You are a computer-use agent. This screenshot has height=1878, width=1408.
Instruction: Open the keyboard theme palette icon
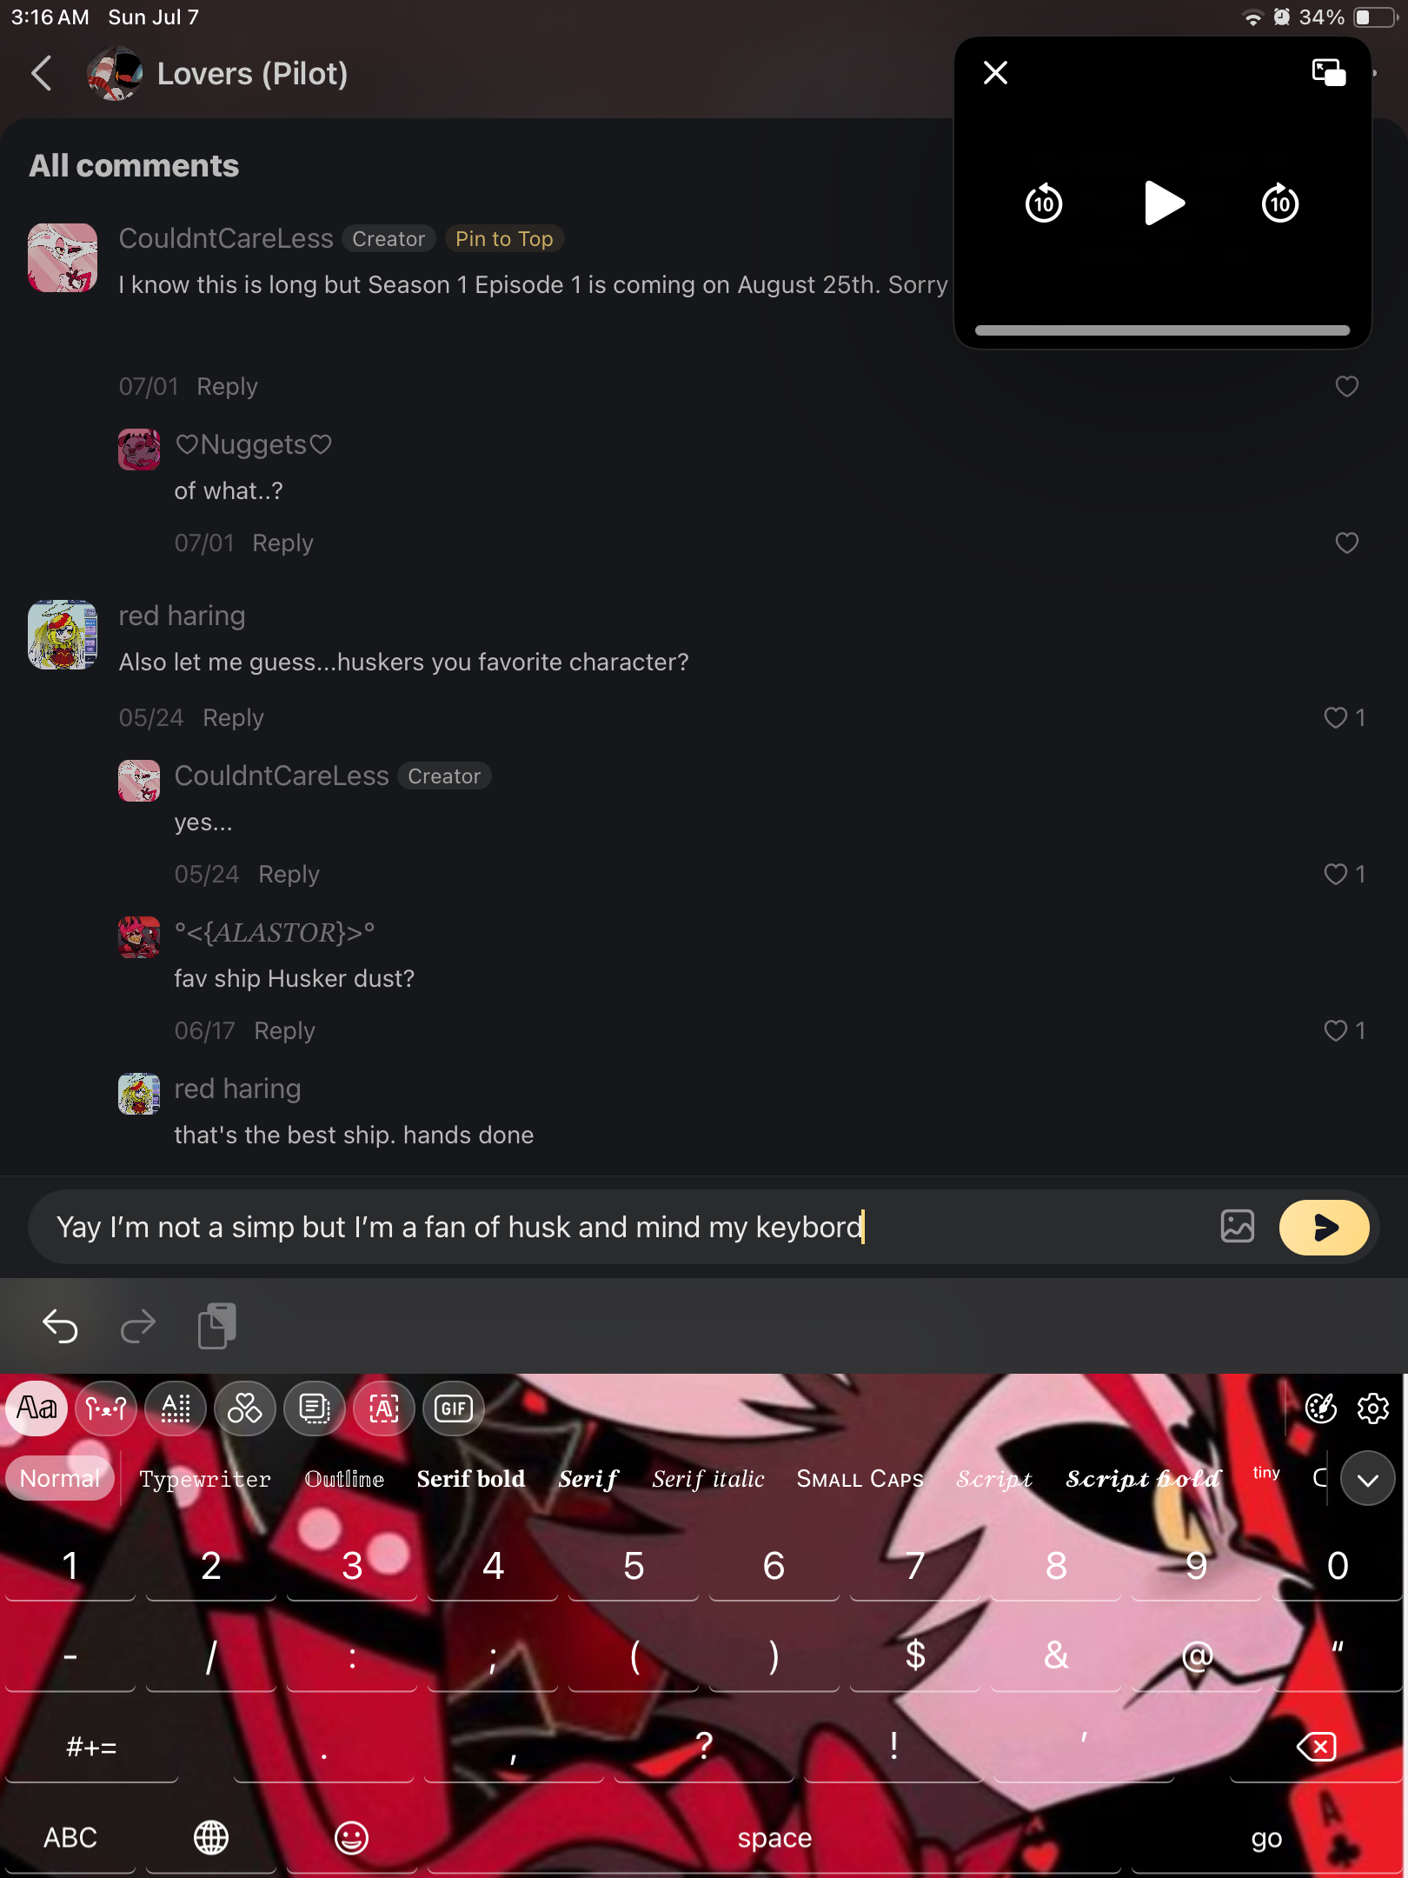tap(1320, 1408)
